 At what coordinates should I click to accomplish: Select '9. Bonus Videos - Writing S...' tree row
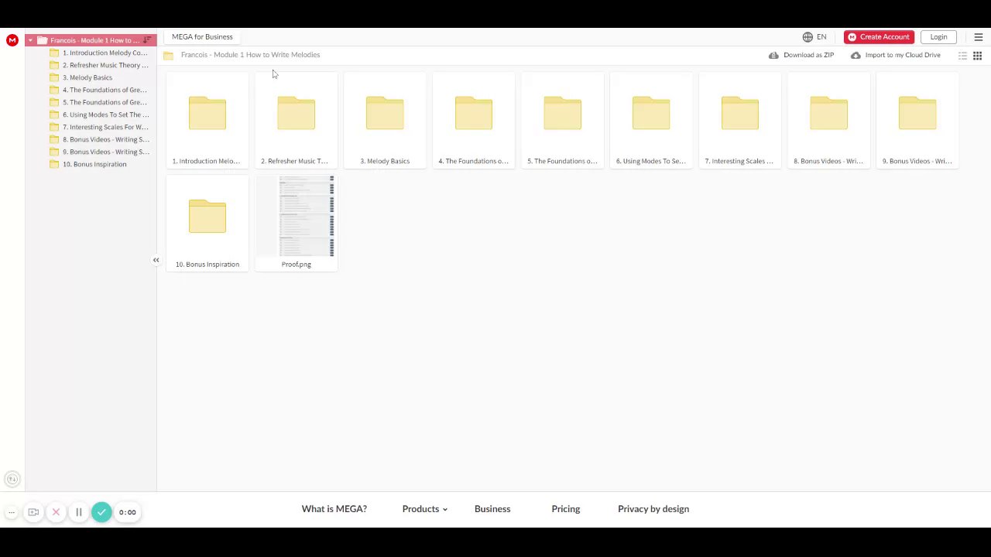tap(105, 152)
